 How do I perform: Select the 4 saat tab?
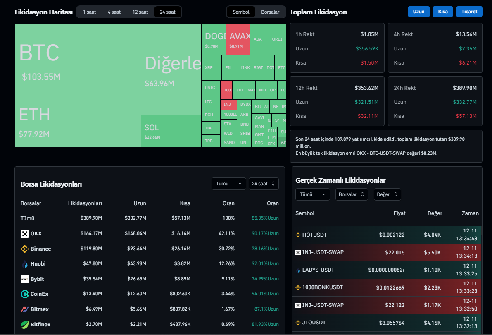click(x=114, y=12)
